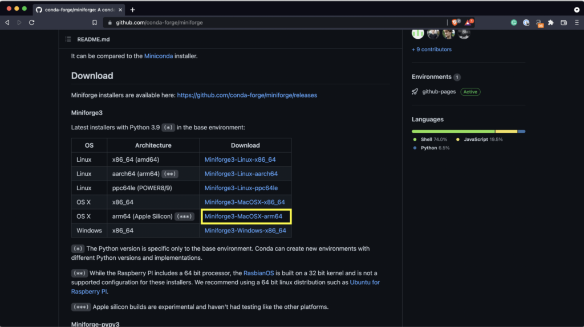Click the macOS green full-screen window button

pos(24,9)
